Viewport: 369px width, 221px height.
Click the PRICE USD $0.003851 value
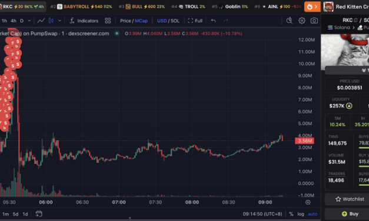[350, 88]
